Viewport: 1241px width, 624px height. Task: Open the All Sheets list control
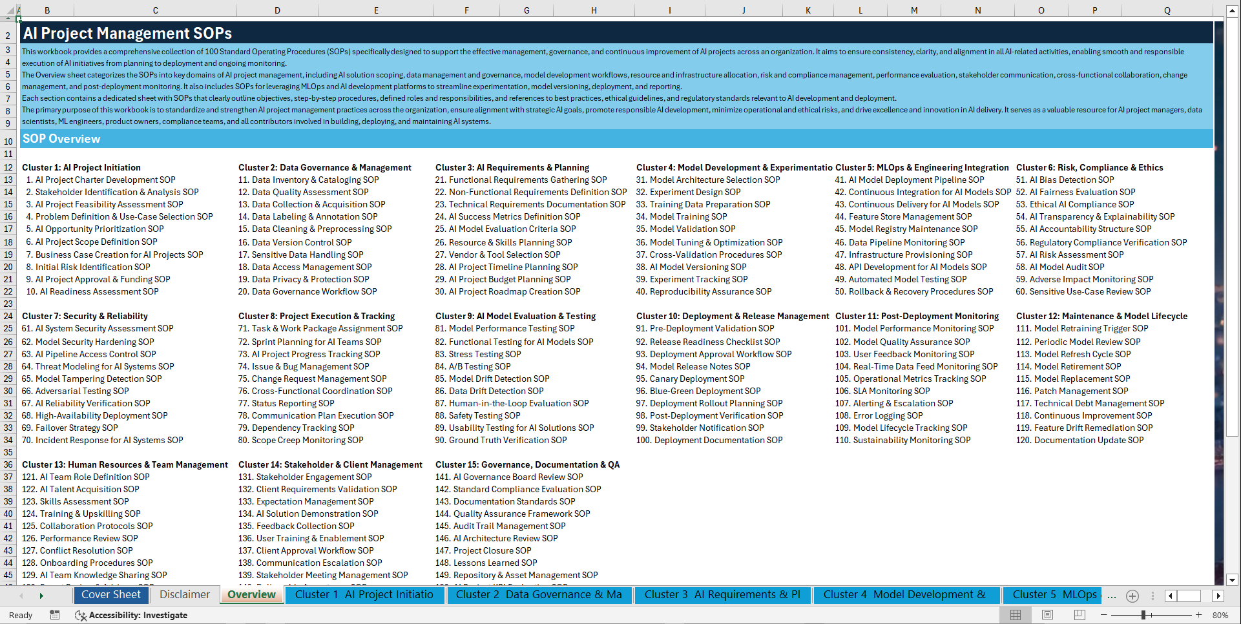pos(1152,596)
